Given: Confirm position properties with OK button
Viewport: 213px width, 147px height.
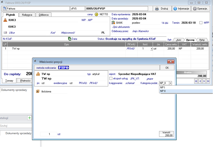Looking at the screenshot, I should coord(167,68).
